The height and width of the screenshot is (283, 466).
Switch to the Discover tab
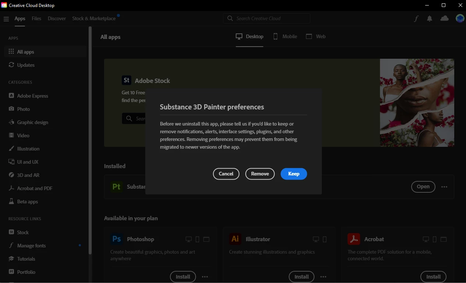point(57,18)
